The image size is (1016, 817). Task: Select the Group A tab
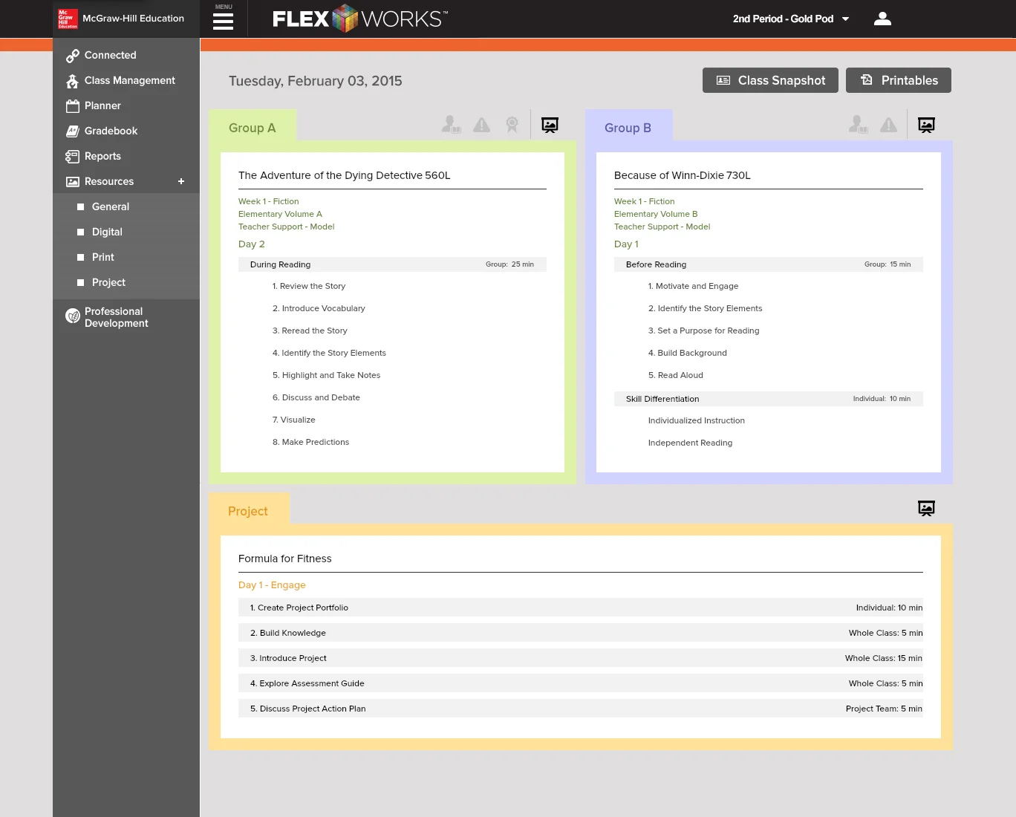tap(253, 127)
